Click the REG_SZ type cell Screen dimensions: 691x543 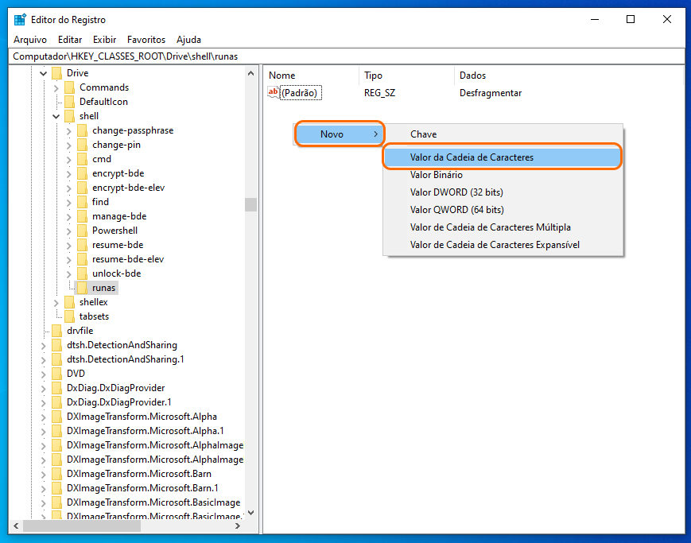click(x=379, y=93)
